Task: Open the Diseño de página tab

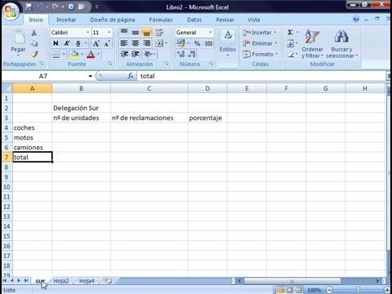Action: [x=113, y=20]
